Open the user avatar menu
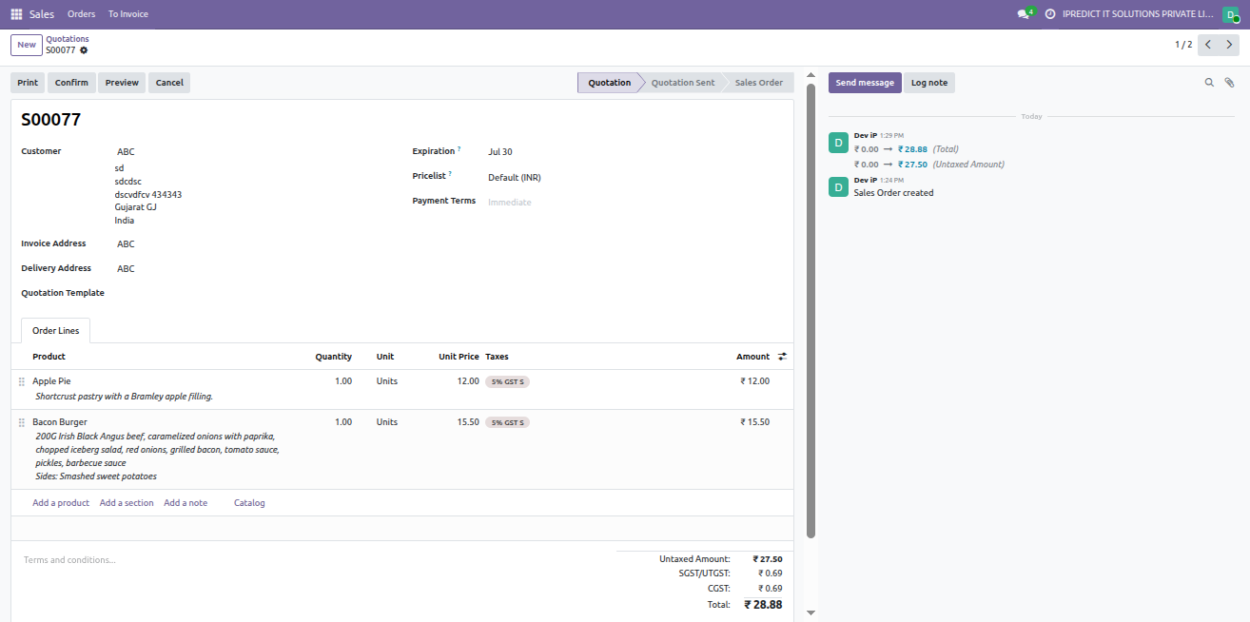The image size is (1250, 622). (1230, 14)
